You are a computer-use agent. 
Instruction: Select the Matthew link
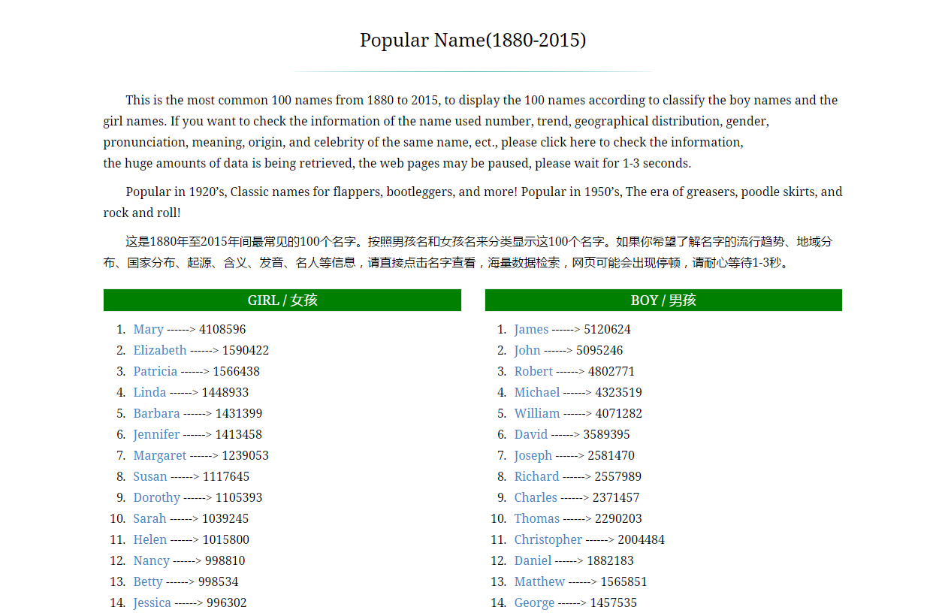click(x=539, y=581)
